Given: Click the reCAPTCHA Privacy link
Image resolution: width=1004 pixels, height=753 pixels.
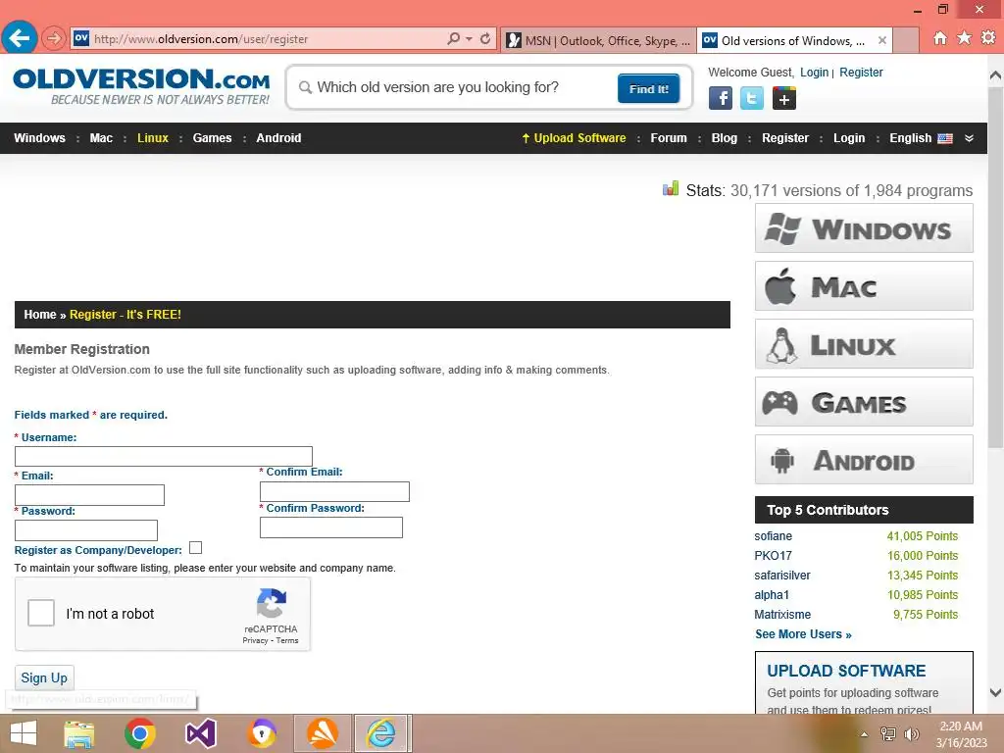Looking at the screenshot, I should [x=255, y=640].
